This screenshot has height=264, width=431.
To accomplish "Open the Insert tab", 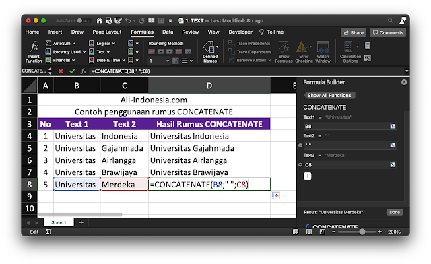I will tap(55, 32).
